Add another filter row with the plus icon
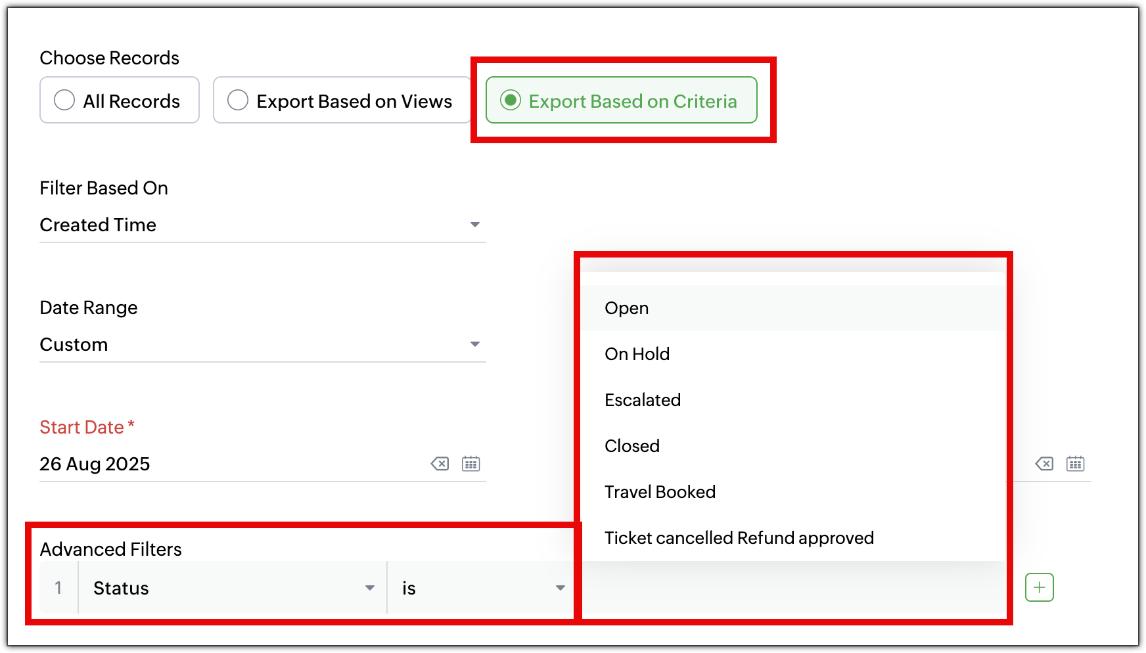1146x653 pixels. click(x=1039, y=587)
